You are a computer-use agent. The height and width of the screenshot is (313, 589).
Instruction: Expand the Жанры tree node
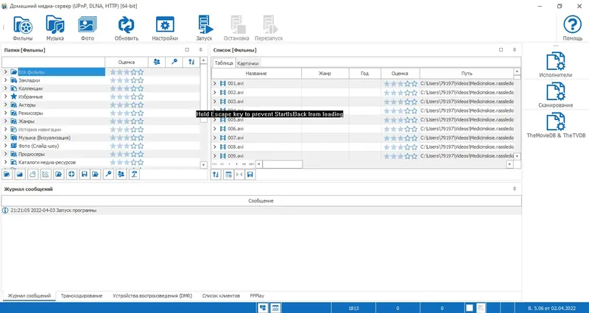6,121
